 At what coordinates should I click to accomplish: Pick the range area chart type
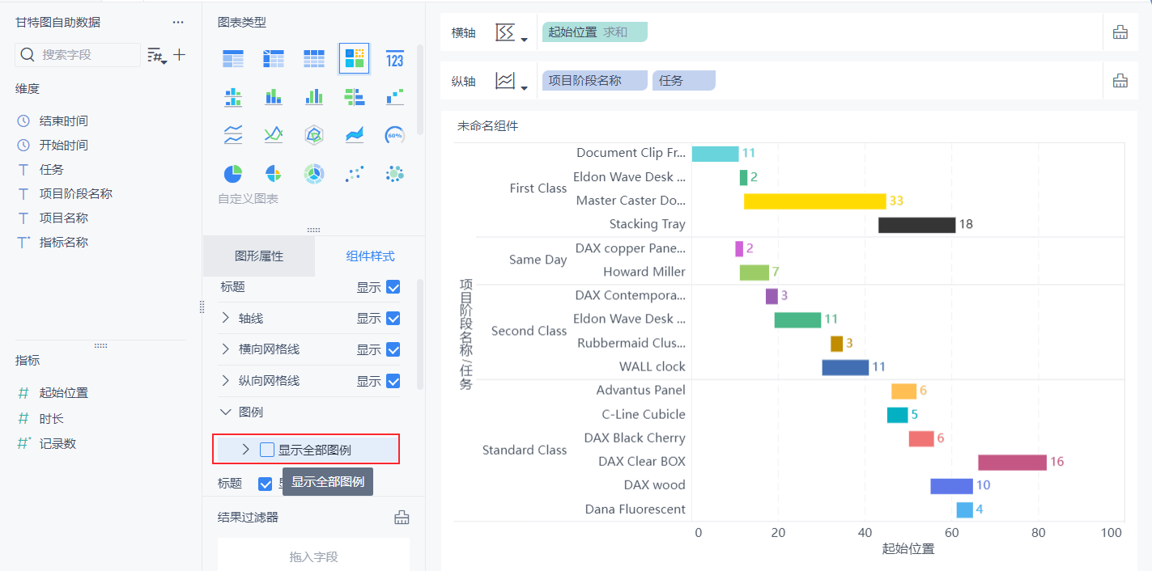tap(355, 135)
